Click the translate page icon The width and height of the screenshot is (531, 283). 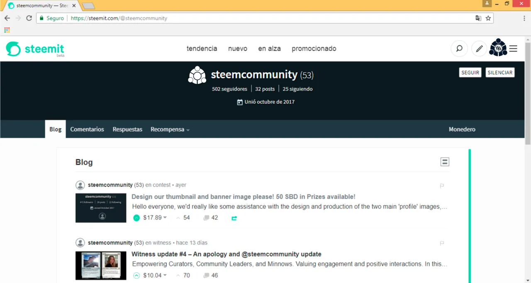[478, 18]
